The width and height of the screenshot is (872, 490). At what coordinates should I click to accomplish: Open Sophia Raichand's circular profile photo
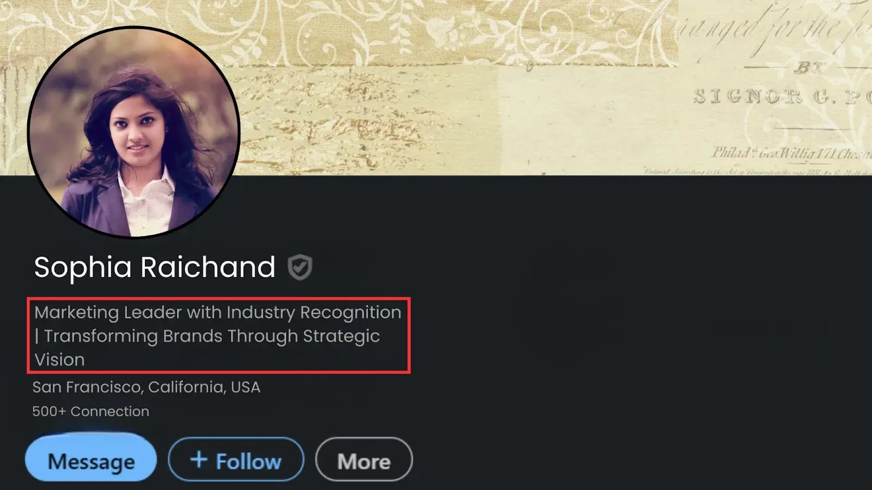(x=134, y=132)
